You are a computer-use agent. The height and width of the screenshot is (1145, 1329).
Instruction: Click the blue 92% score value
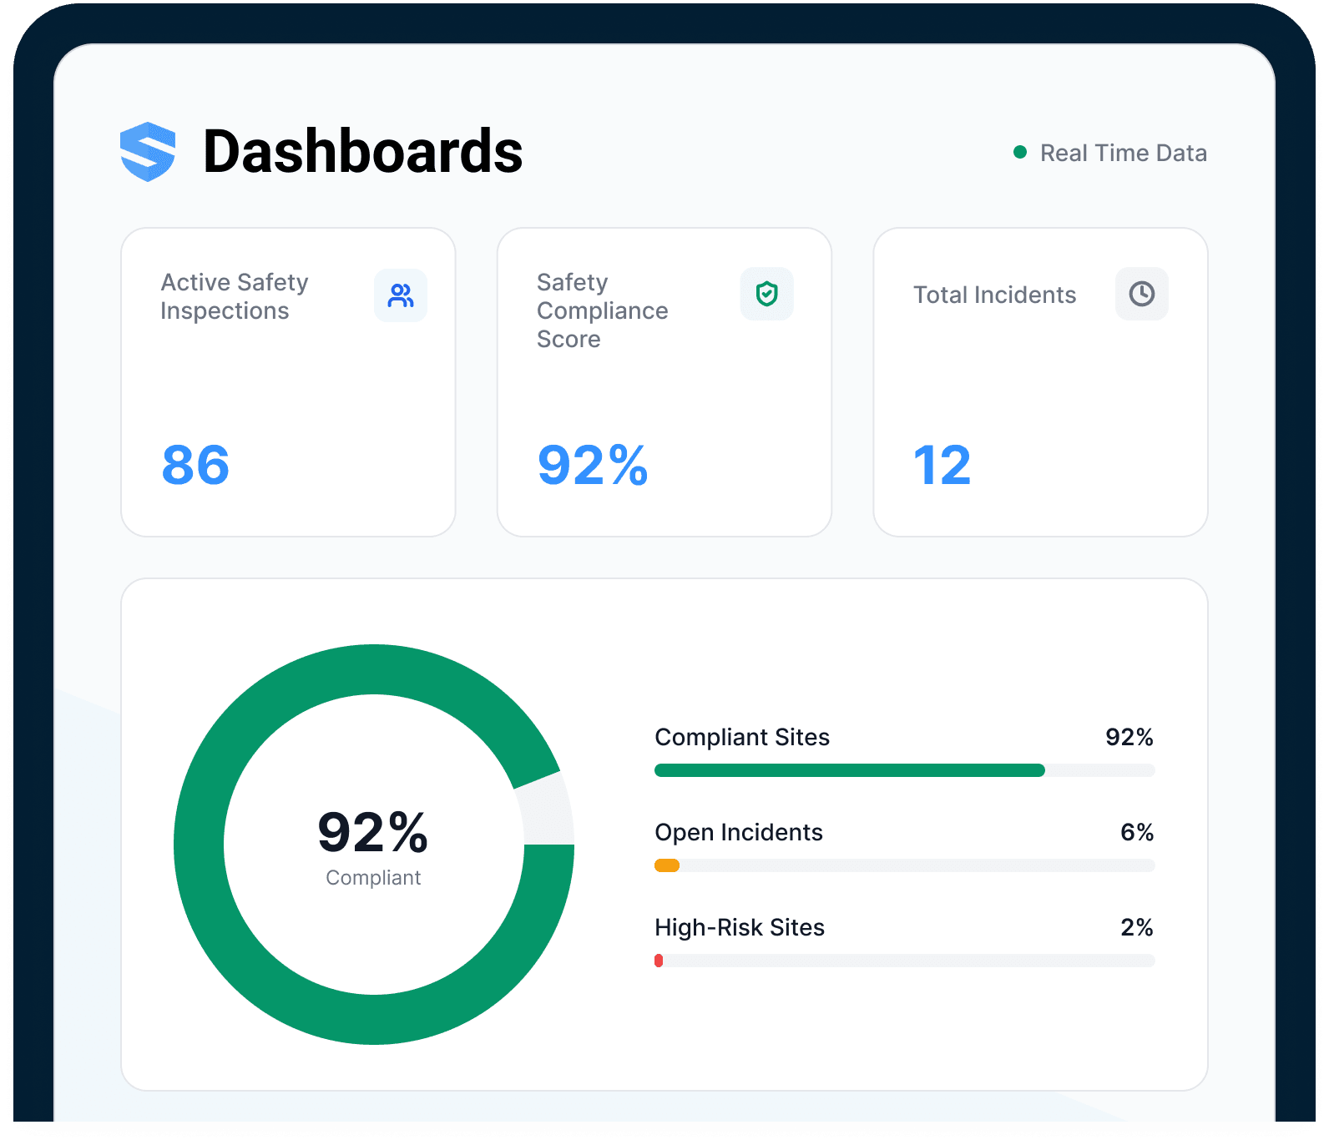(x=593, y=465)
